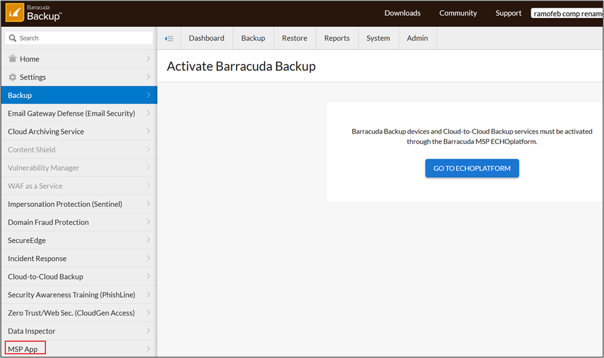Open the ramofeb comp account selector
Viewport: 604px width, 358px height.
pos(567,13)
